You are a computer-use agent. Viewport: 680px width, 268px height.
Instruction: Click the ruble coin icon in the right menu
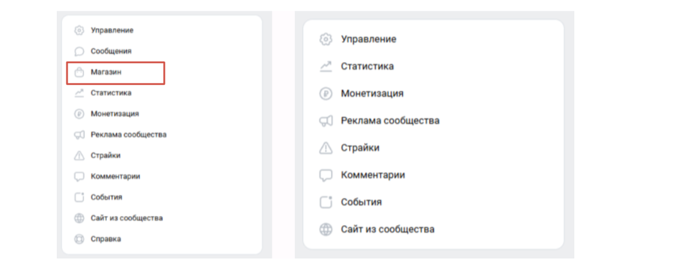click(x=326, y=94)
